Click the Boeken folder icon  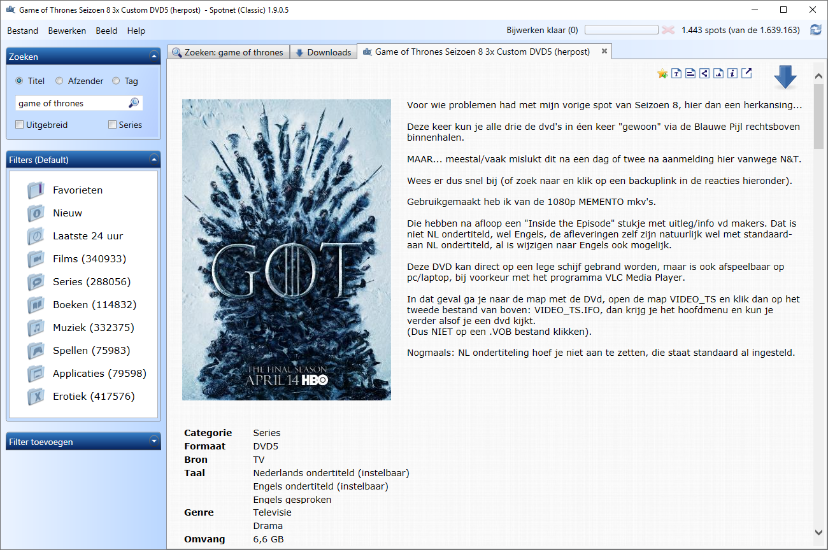[x=36, y=304]
